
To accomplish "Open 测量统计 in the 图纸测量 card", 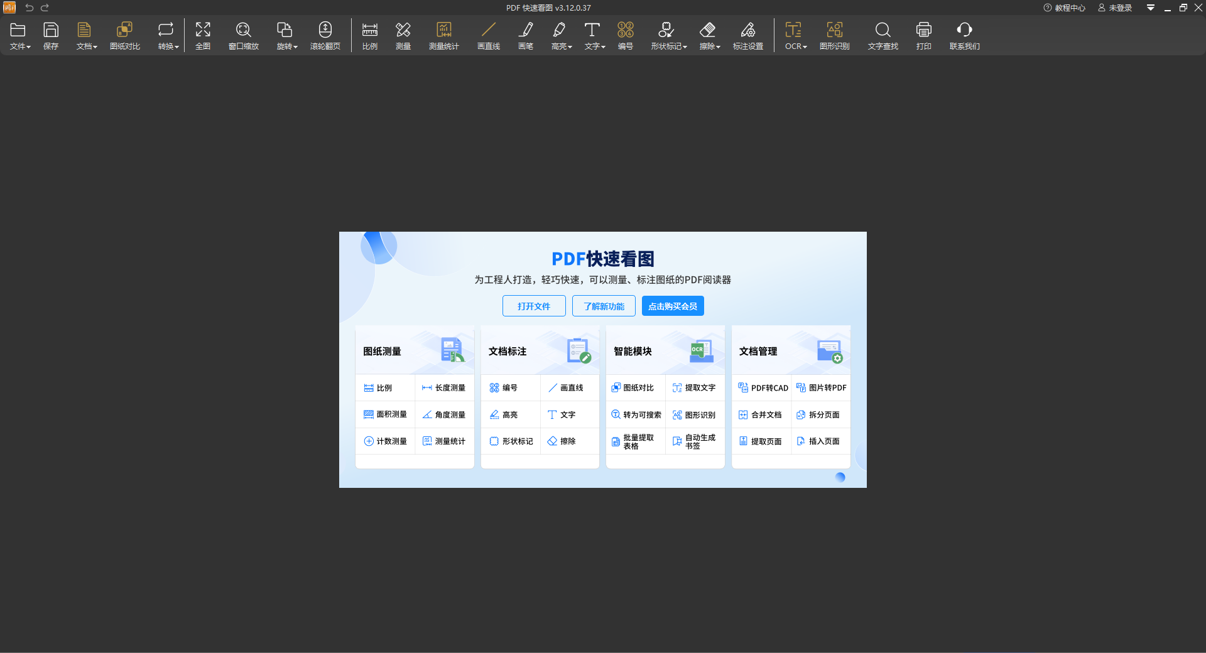I will 444,441.
